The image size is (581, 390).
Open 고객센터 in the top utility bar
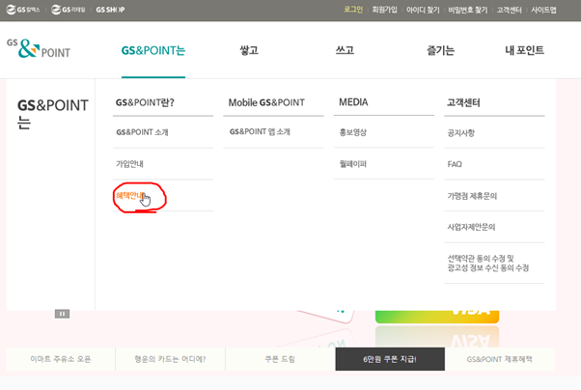[510, 10]
